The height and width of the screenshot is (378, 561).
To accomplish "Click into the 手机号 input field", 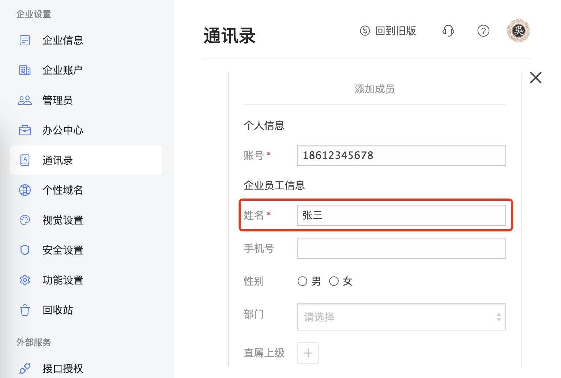I will [x=402, y=248].
